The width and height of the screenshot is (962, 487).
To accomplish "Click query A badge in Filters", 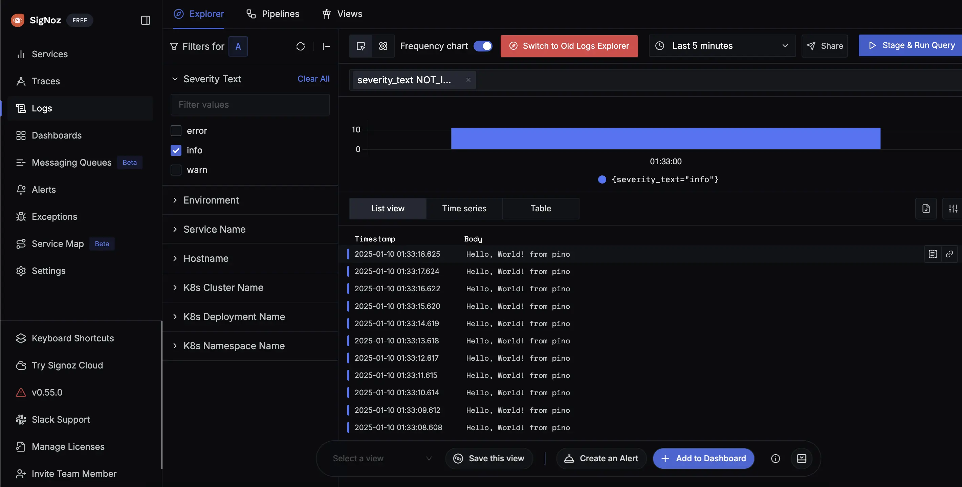I will pos(238,46).
